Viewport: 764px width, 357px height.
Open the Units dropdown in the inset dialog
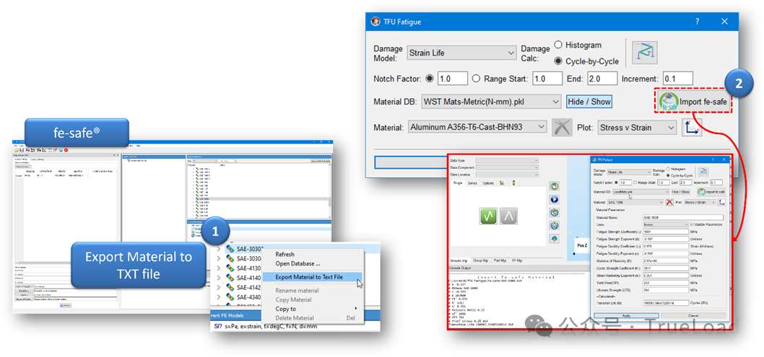[666, 225]
